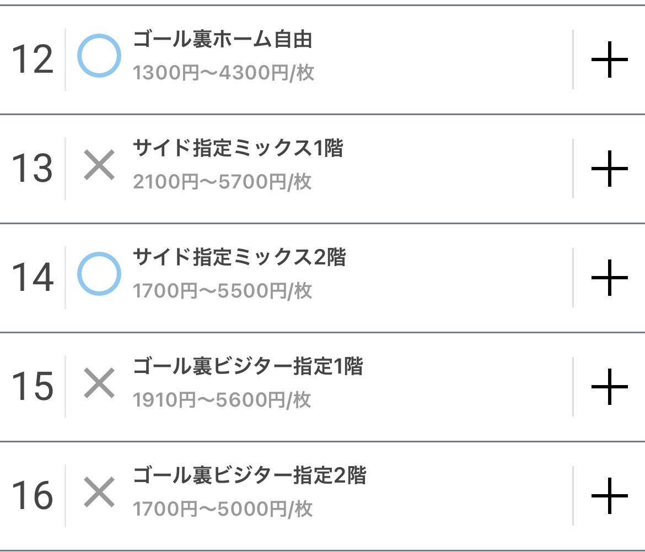Screen dimensions: 645x552
Task: Click the 2100円〜5700円/枚 price text
Action: pos(222,182)
